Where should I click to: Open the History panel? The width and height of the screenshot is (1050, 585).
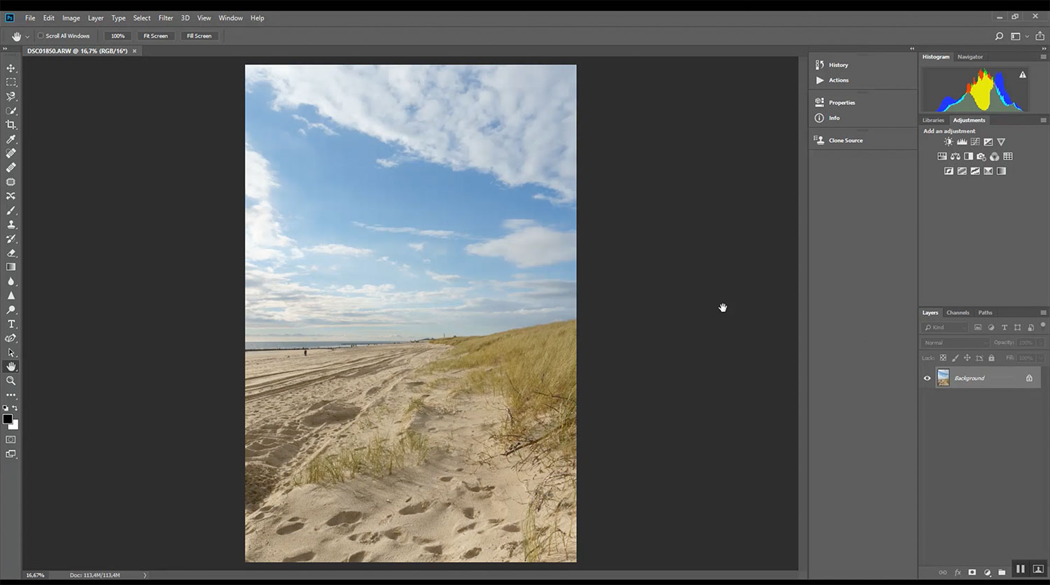pos(838,65)
